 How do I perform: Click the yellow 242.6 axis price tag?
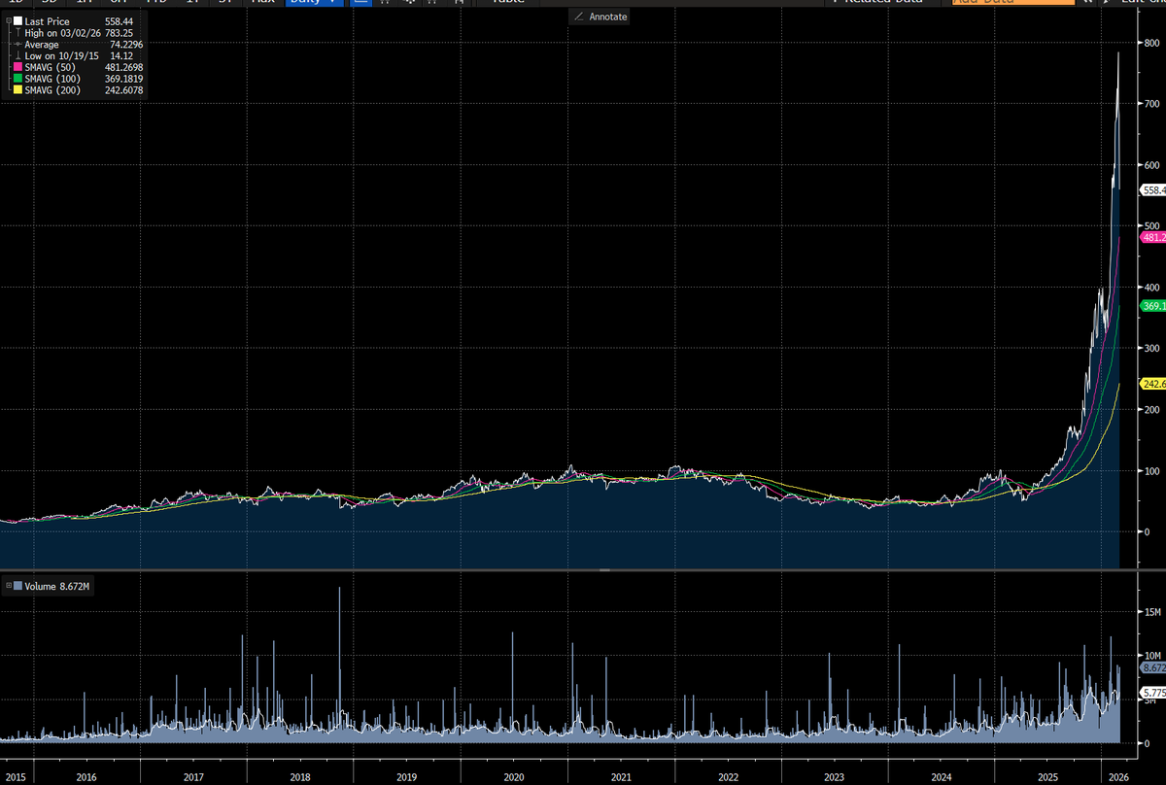pyautogui.click(x=1153, y=384)
